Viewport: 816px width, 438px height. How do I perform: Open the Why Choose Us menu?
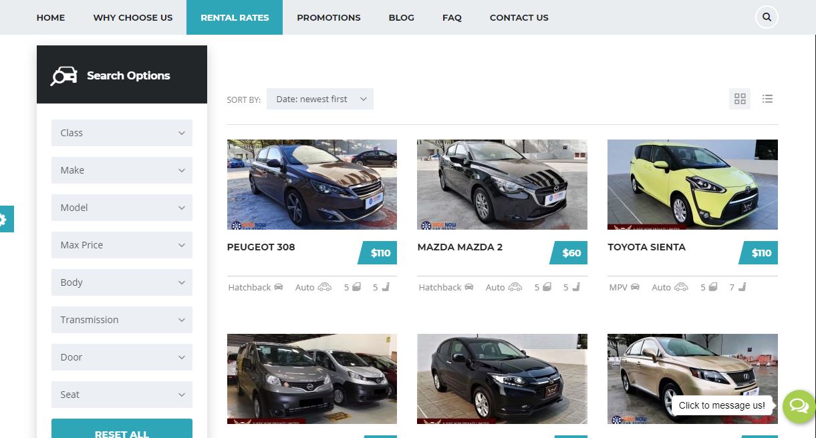tap(133, 17)
